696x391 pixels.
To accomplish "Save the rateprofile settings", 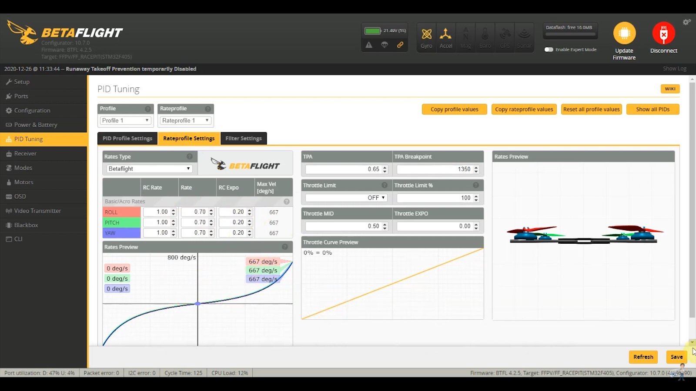I will pos(676,357).
